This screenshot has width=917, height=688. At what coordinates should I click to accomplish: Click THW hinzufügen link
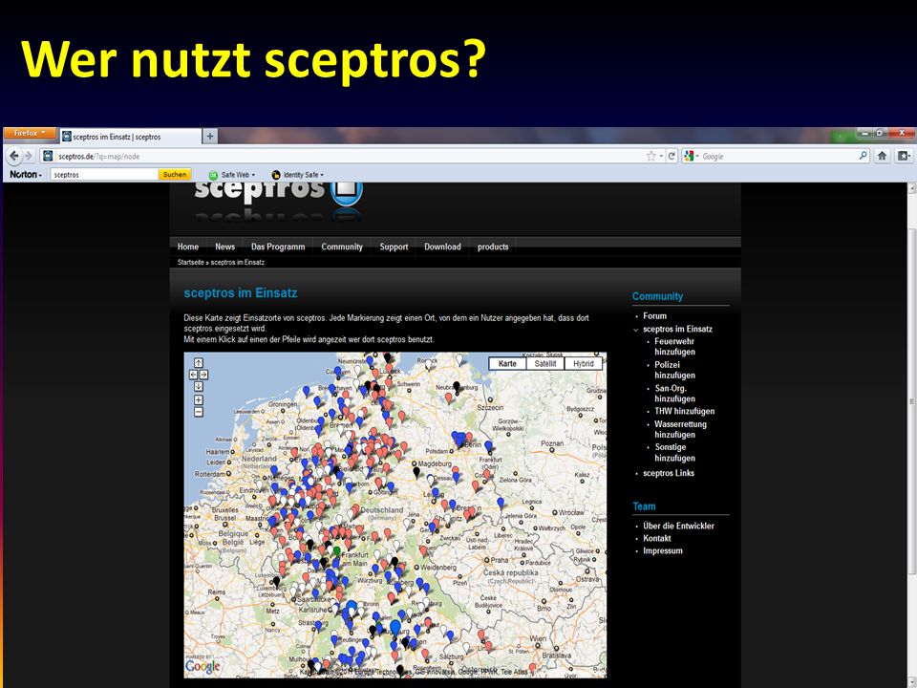684,411
